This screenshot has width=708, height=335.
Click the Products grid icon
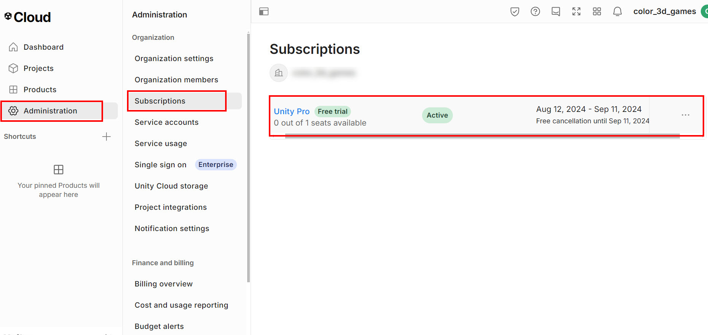pos(13,90)
